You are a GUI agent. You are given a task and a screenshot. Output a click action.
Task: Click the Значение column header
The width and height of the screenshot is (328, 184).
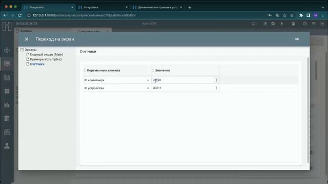162,71
